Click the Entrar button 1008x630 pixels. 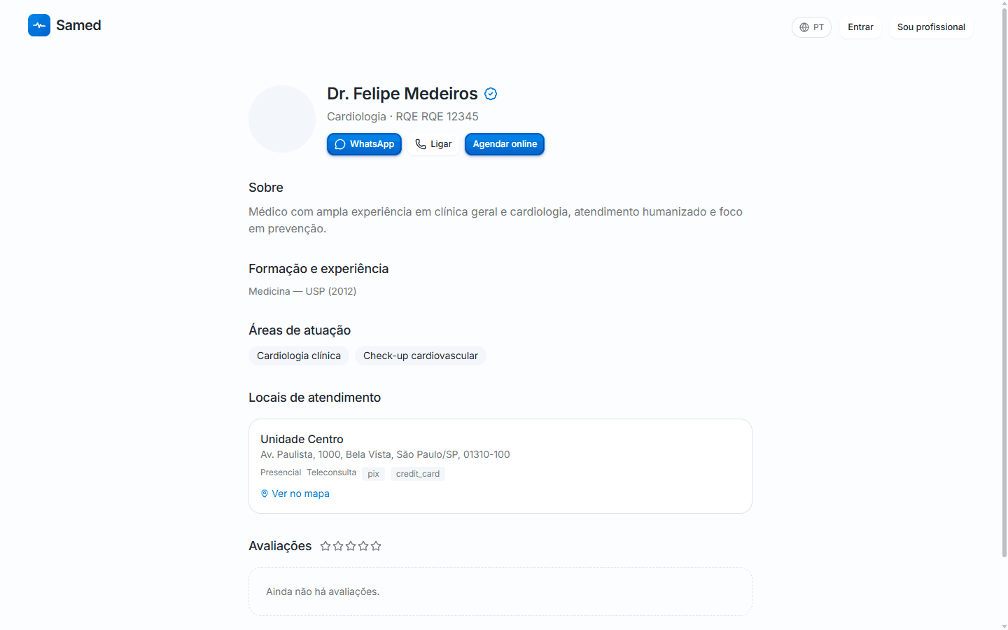click(860, 27)
